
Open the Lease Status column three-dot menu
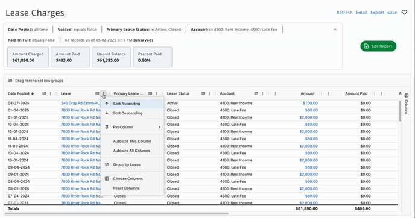[x=209, y=93]
